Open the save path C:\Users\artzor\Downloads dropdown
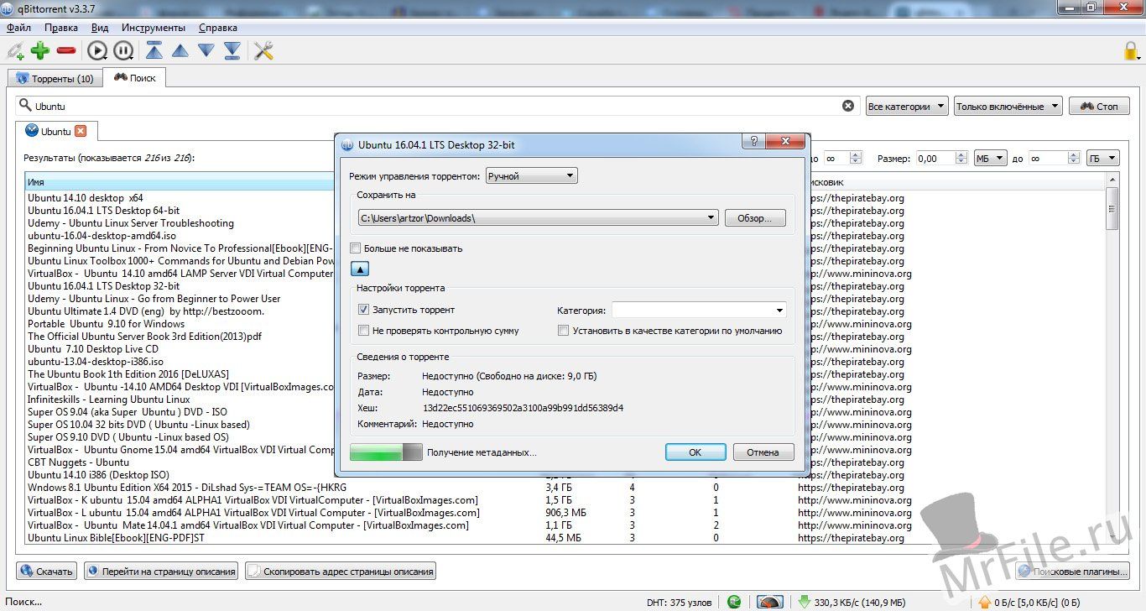This screenshot has height=611, width=1146. (538, 218)
